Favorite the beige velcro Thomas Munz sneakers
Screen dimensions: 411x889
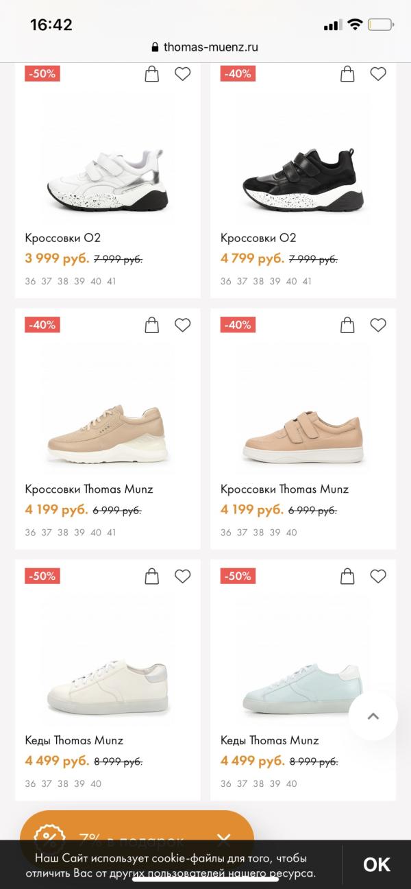(378, 325)
